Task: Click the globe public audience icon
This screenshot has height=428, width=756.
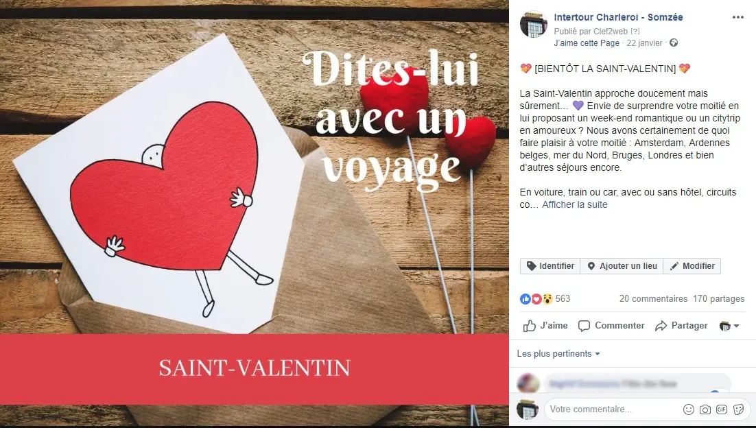Action: (x=674, y=43)
